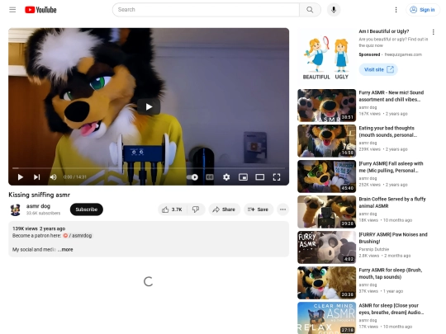This screenshot has height=334, width=446.
Task: Open 'ASMR for sleep [Close your eyes' title
Action: point(391,309)
